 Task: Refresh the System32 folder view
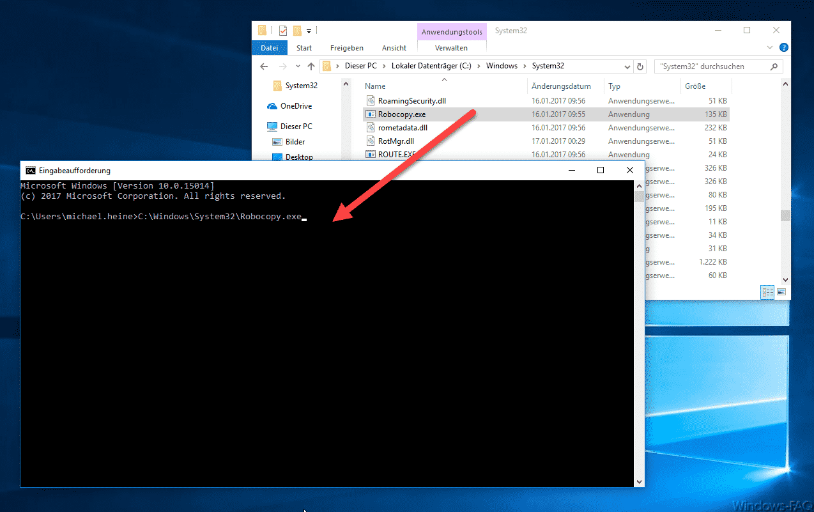(x=641, y=66)
